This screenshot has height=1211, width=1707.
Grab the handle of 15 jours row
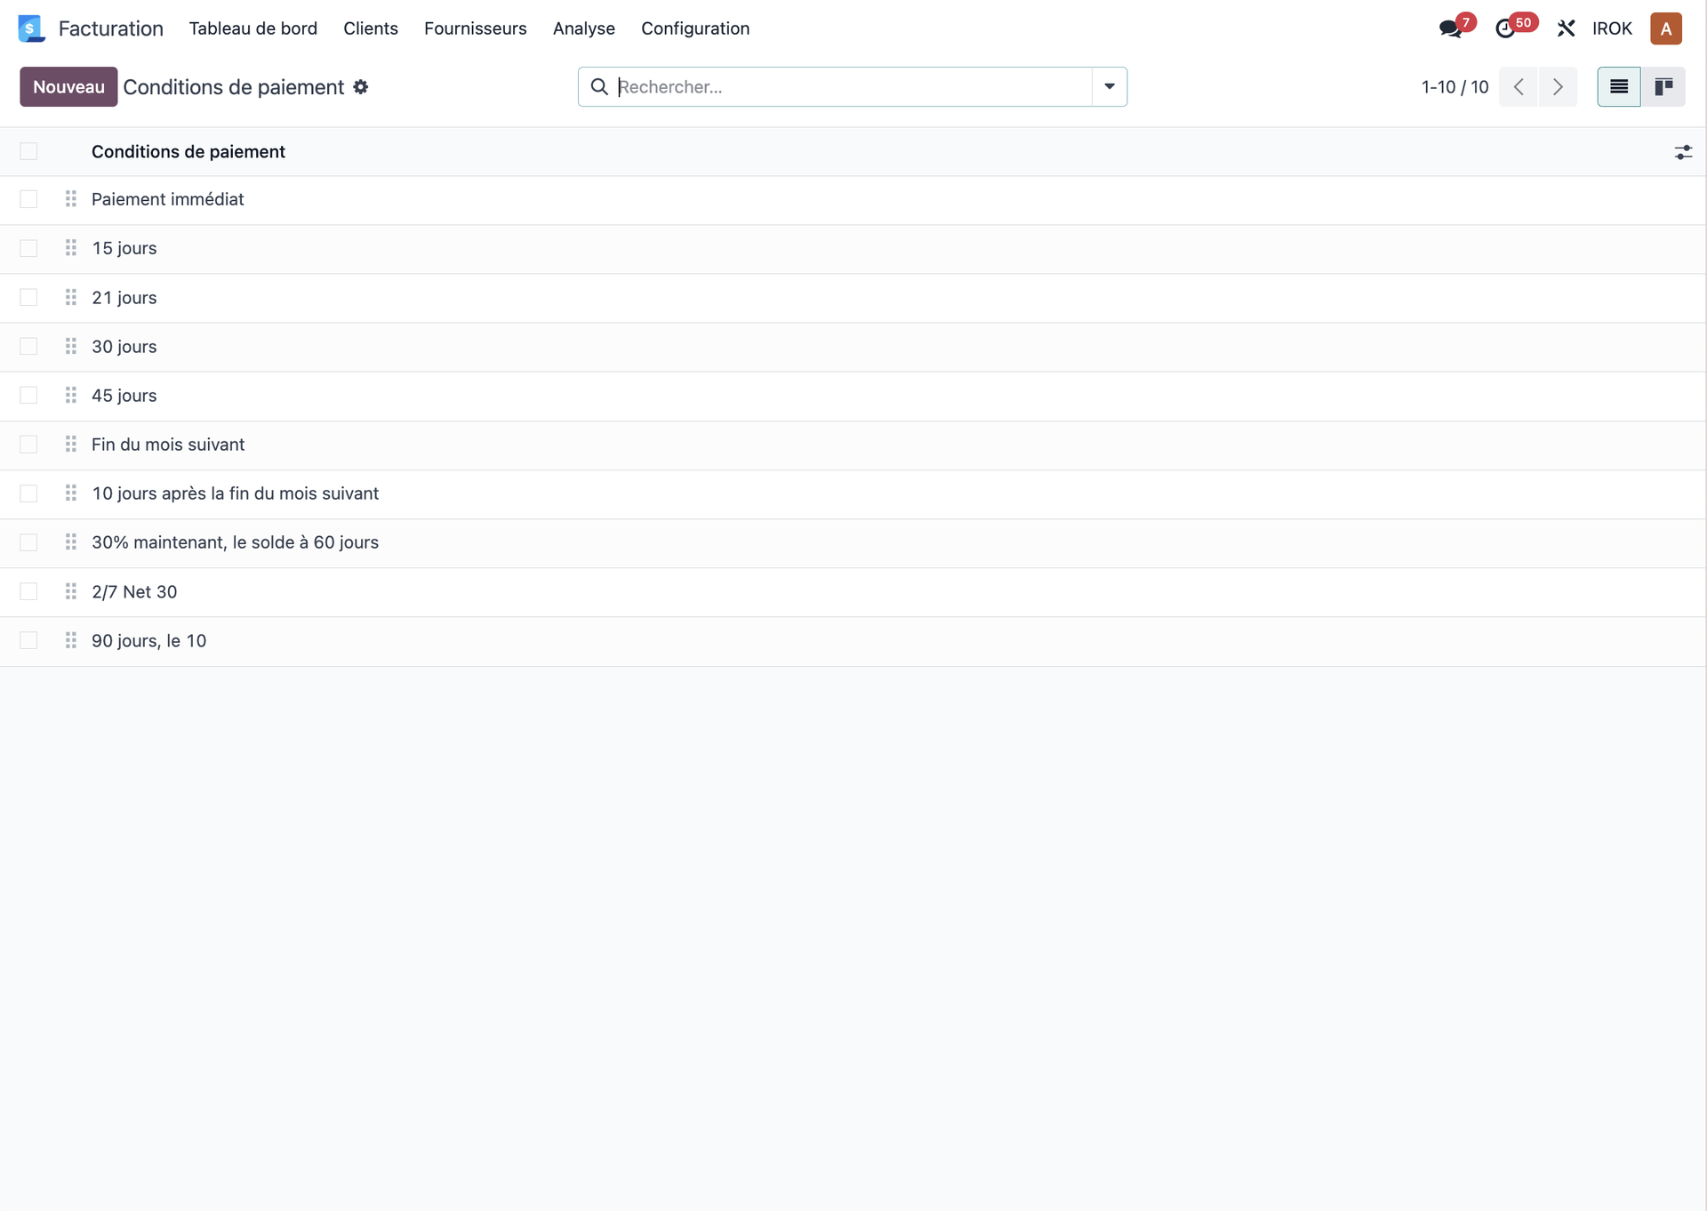click(x=71, y=248)
